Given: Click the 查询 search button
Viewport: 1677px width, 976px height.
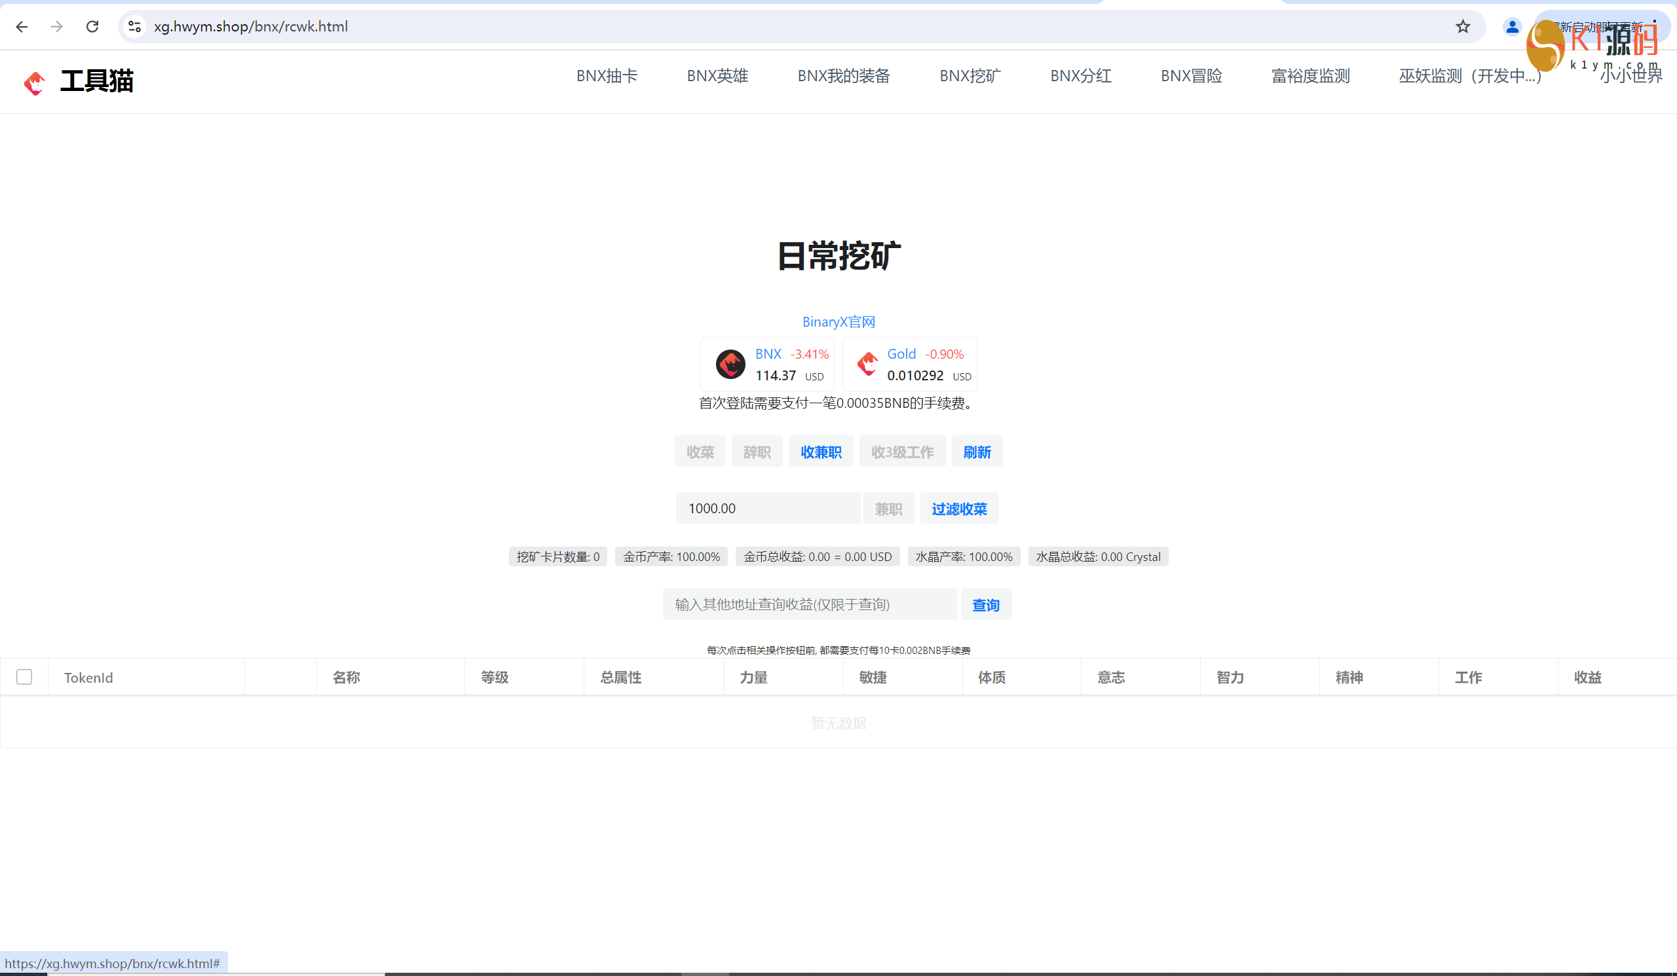Looking at the screenshot, I should pos(985,605).
